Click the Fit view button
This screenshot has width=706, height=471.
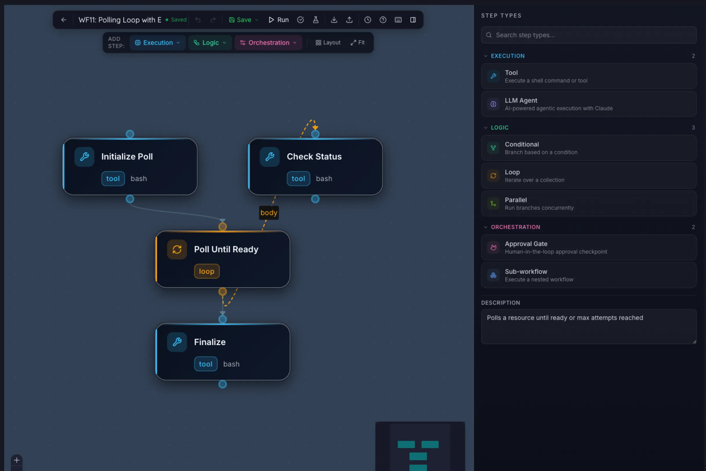[358, 43]
